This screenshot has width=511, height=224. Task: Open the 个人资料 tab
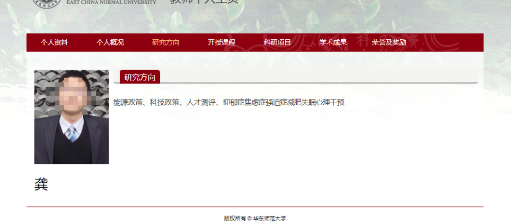(x=54, y=43)
